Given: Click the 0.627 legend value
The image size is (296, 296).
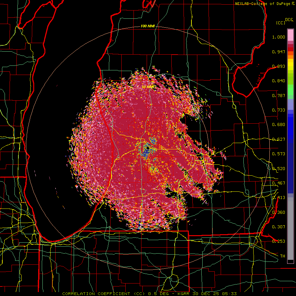Looking at the screenshot, I should 279,139.
